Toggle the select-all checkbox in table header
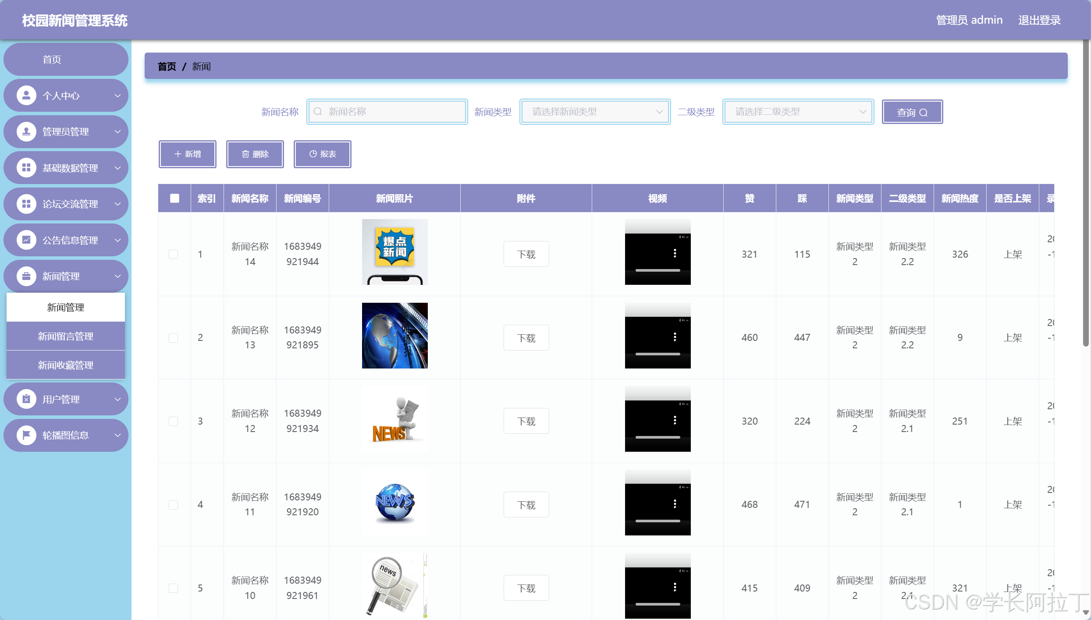Image resolution: width=1091 pixels, height=620 pixels. 174,198
